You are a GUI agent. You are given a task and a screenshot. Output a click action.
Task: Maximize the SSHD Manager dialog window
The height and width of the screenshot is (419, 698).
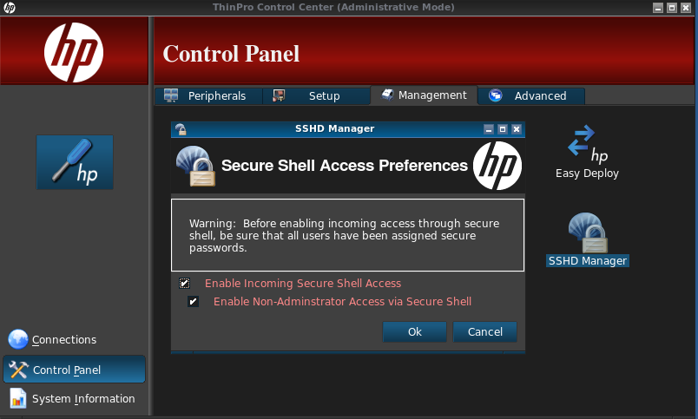(x=503, y=129)
